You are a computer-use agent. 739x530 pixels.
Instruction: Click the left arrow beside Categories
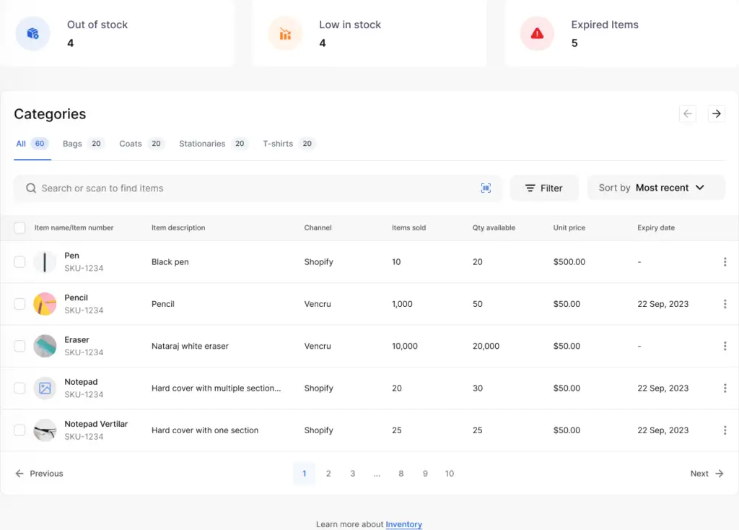click(687, 113)
